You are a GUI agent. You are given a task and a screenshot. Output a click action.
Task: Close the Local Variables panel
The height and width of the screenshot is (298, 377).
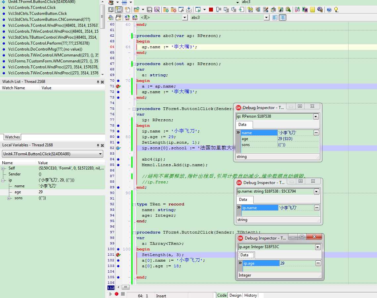[x=103, y=145]
